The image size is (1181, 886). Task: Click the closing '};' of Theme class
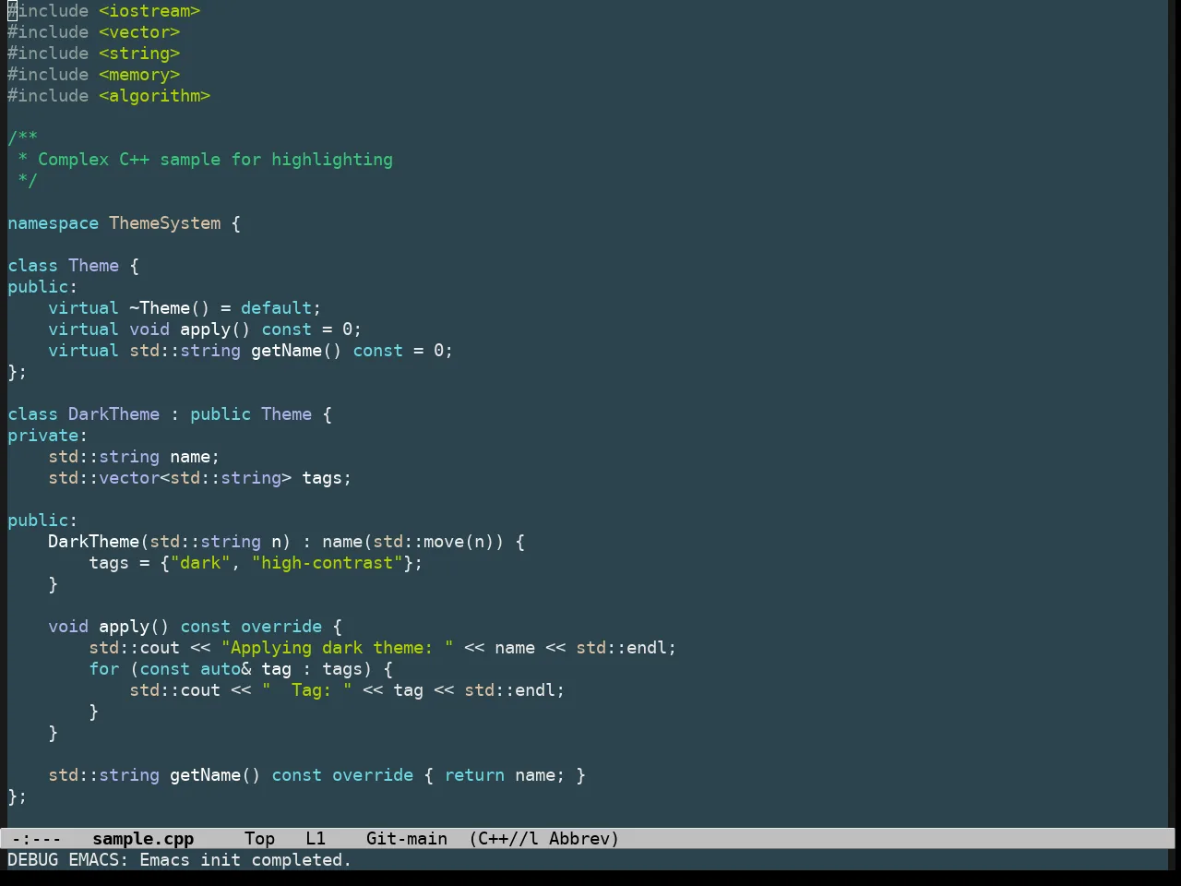(x=18, y=372)
